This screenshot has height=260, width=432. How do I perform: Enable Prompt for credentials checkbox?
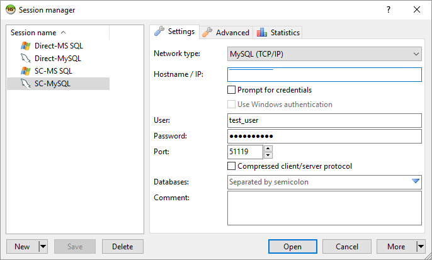(x=232, y=90)
